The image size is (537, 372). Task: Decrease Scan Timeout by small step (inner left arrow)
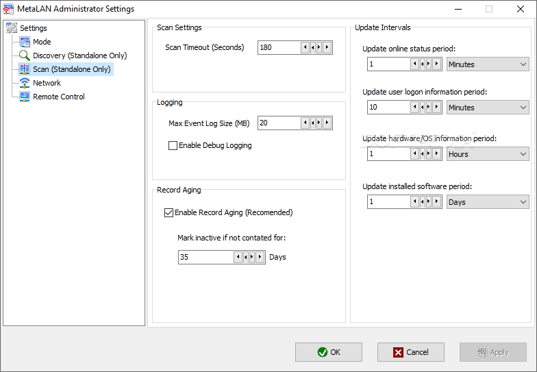point(312,47)
